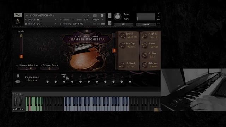Click the Tune knob

(x=118, y=17)
